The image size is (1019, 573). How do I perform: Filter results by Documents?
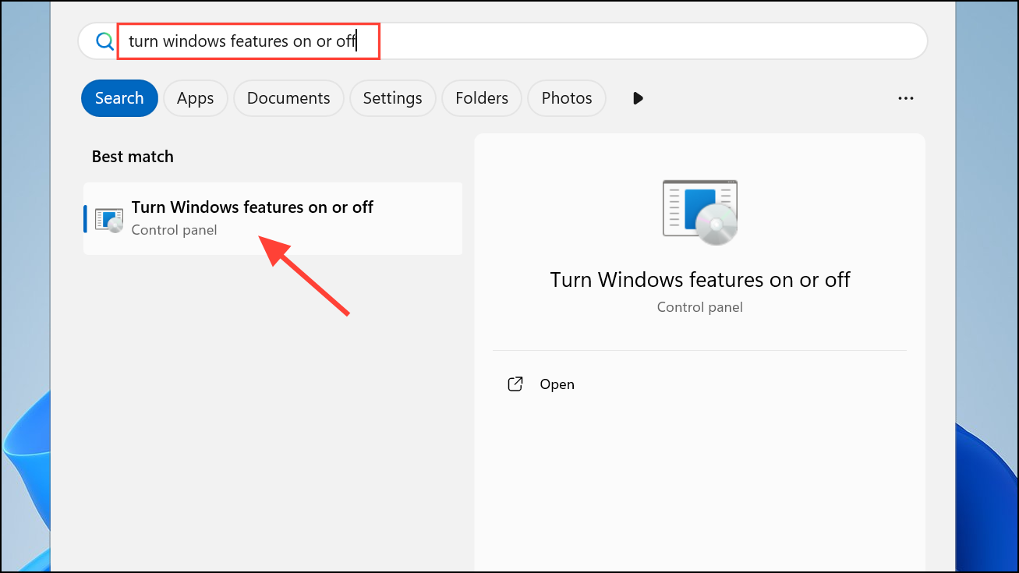pyautogui.click(x=288, y=98)
